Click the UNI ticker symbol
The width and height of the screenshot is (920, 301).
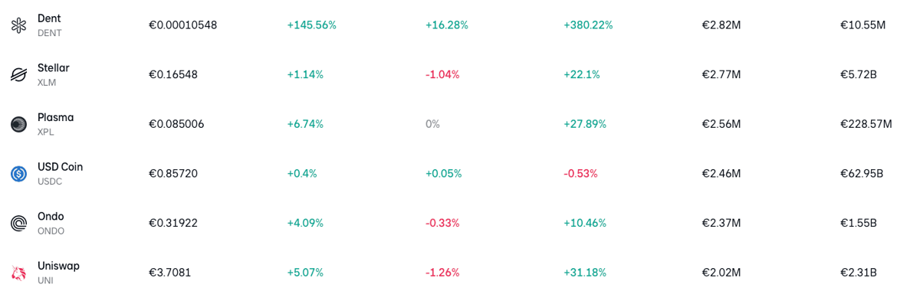pos(45,280)
